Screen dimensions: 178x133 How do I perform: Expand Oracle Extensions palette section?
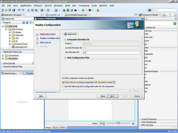[x=140, y=119]
